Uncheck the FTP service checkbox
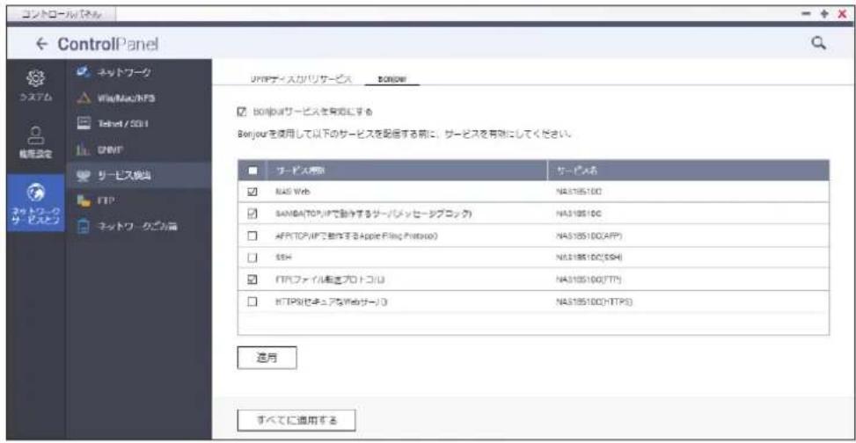The width and height of the screenshot is (856, 443). click(x=252, y=279)
